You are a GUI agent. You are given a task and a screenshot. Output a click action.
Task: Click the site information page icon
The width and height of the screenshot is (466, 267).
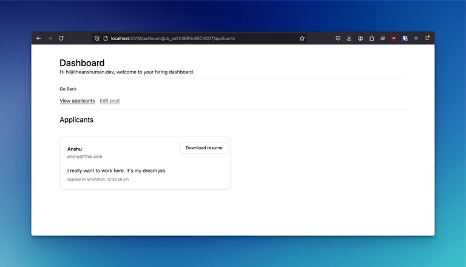click(106, 38)
